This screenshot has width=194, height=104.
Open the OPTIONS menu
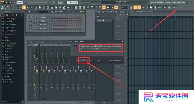[x=173, y=2]
